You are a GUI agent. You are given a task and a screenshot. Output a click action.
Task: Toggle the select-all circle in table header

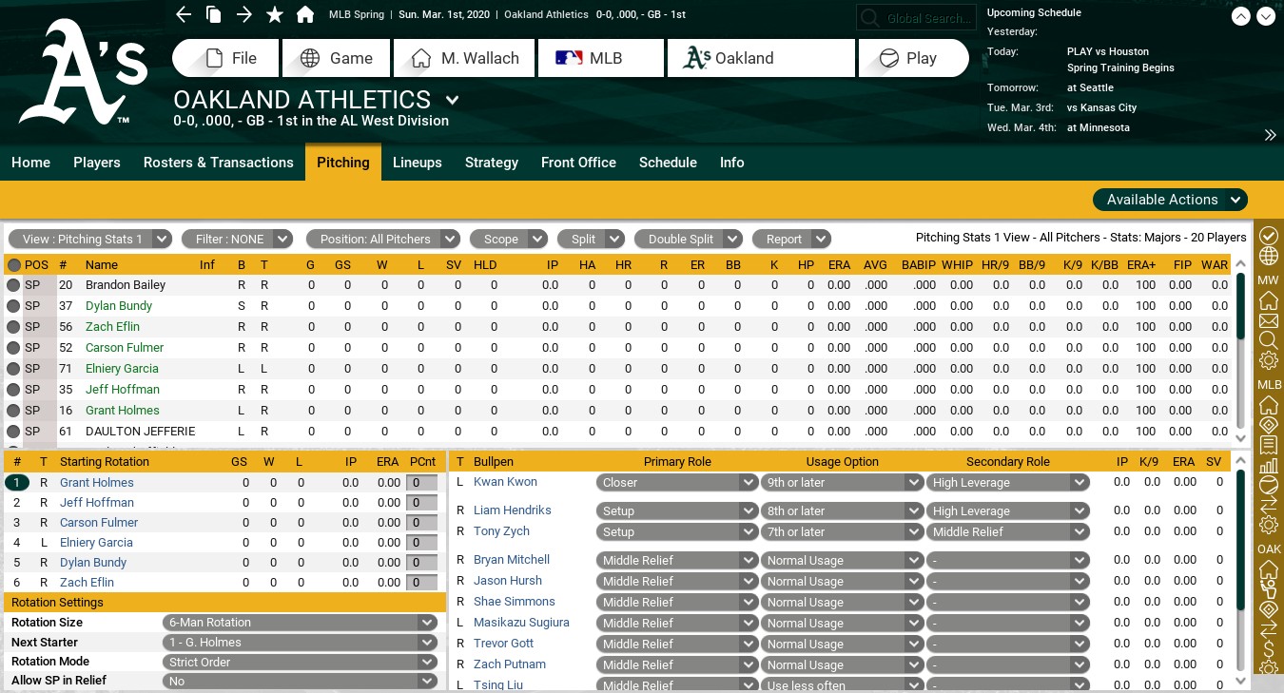tap(13, 265)
